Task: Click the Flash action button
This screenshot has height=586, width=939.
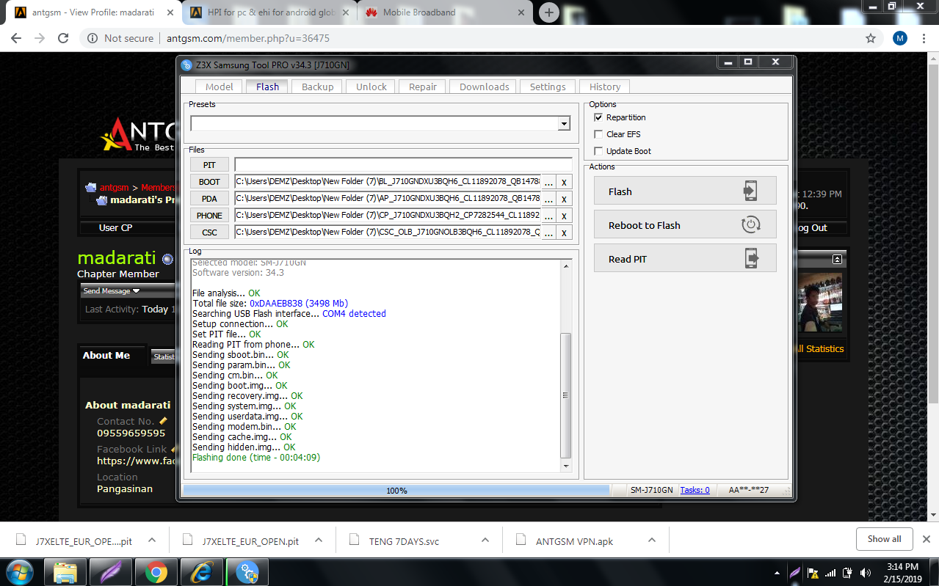Action: (684, 191)
